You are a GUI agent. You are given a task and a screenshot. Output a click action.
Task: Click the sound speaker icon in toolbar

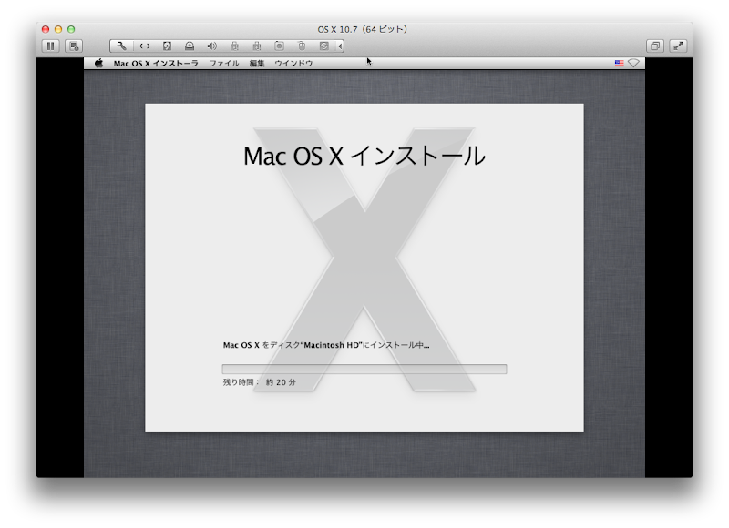(211, 46)
